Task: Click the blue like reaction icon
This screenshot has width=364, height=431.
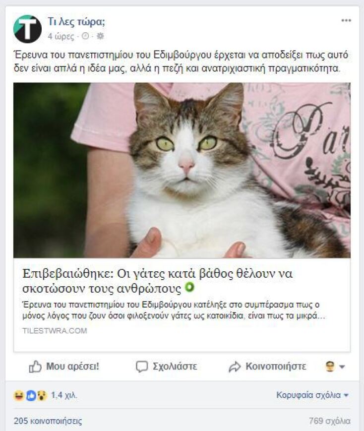Action: click(31, 396)
